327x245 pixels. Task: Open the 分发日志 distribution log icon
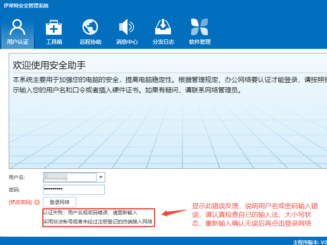[163, 32]
